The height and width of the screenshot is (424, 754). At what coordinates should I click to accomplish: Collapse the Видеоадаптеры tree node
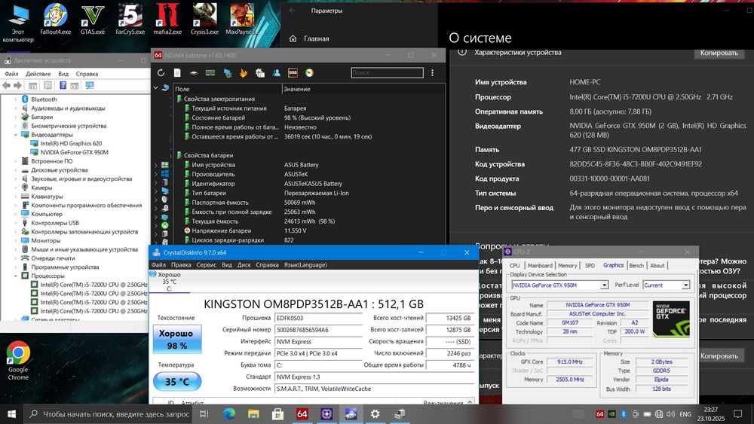[15, 135]
